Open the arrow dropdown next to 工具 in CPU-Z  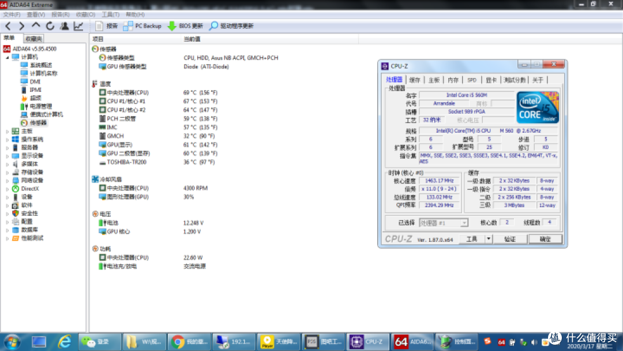(x=489, y=240)
